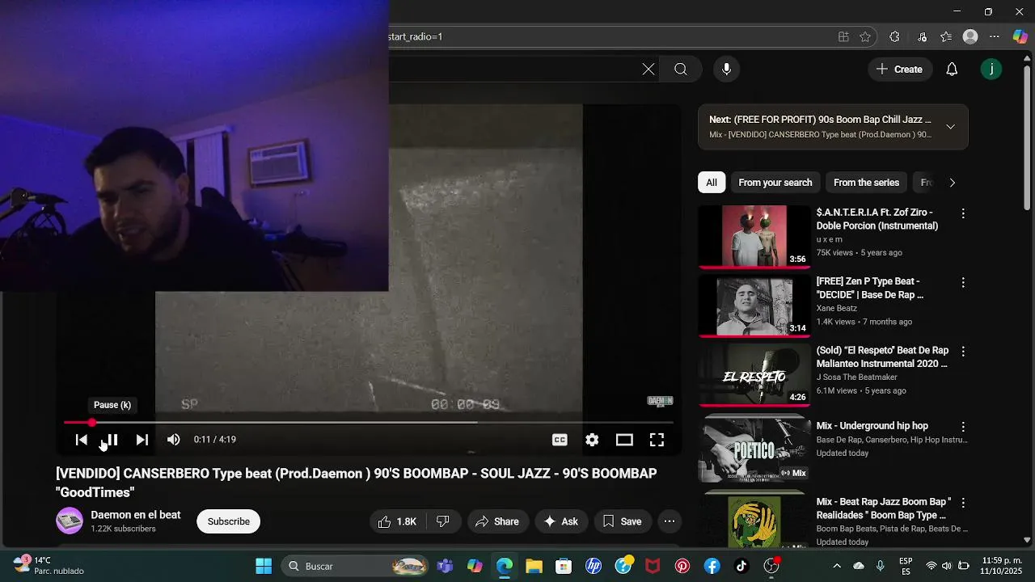Search with your voice microphone
Screen dimensions: 1035x582
pyautogui.click(x=726, y=70)
